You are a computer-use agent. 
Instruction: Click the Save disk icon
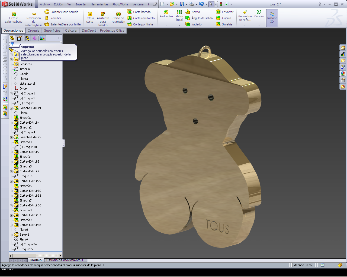182,4
